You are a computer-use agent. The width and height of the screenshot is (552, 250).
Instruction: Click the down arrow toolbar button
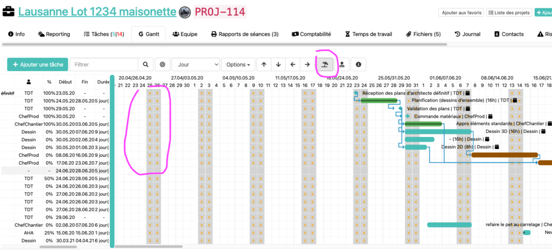click(278, 65)
